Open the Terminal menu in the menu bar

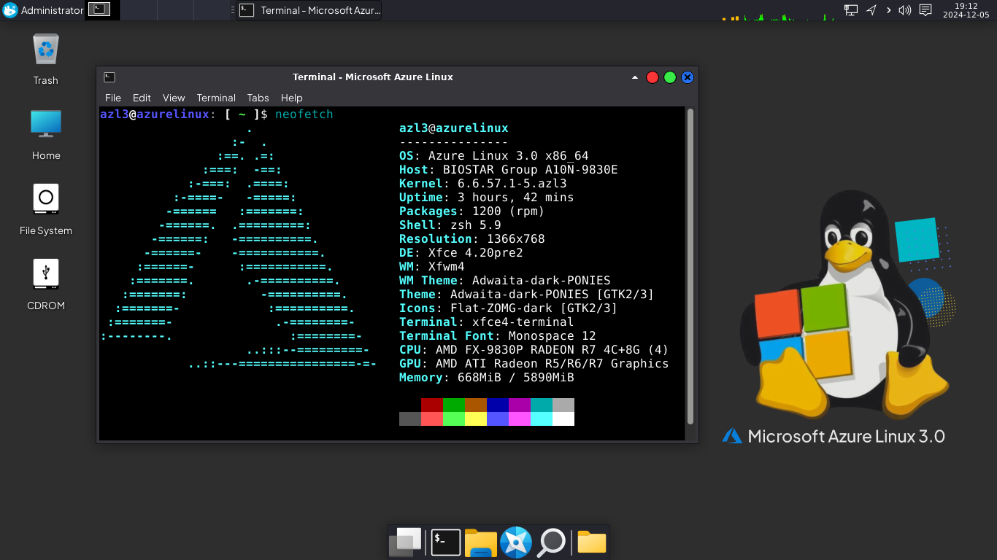(x=216, y=98)
